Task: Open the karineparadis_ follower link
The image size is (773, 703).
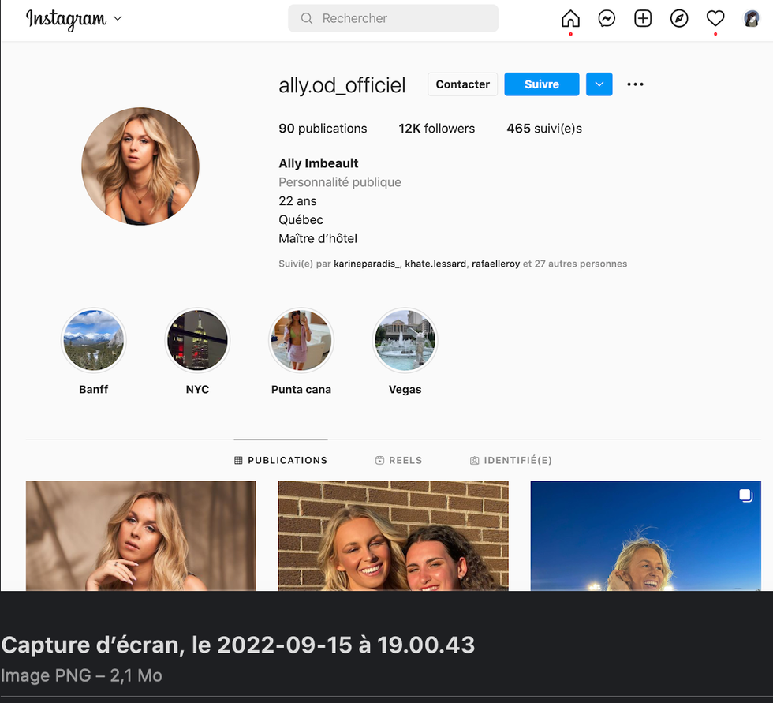Action: click(x=368, y=264)
